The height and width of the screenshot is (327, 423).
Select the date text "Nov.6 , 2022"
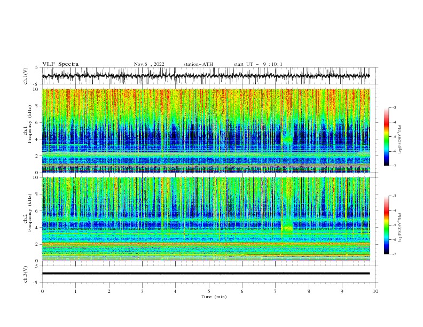coord(149,64)
